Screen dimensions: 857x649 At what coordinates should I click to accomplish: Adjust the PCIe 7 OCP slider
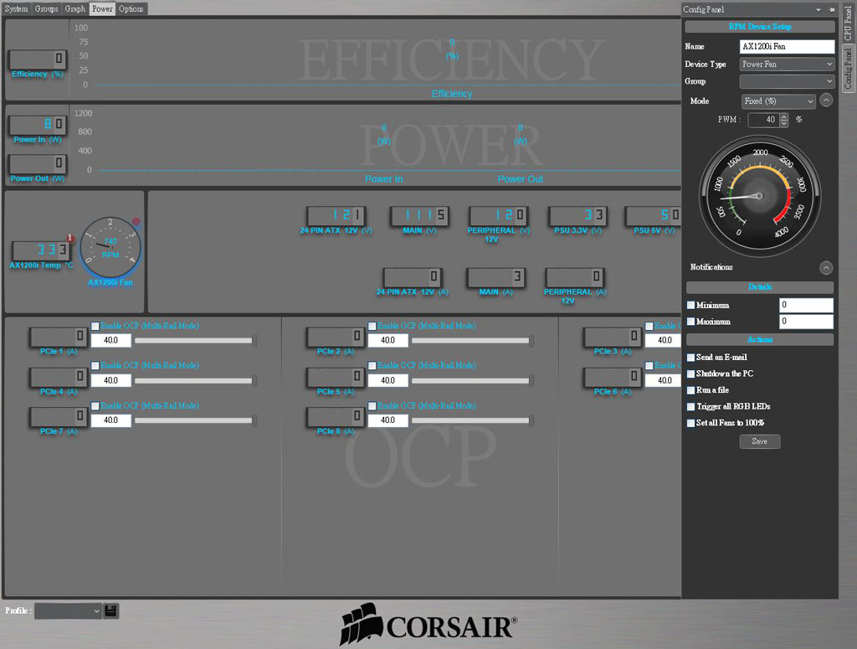click(x=196, y=420)
